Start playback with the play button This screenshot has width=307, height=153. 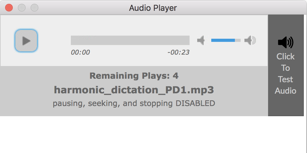26,41
